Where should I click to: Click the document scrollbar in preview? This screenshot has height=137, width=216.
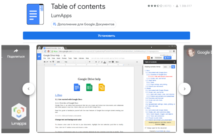[142, 71]
